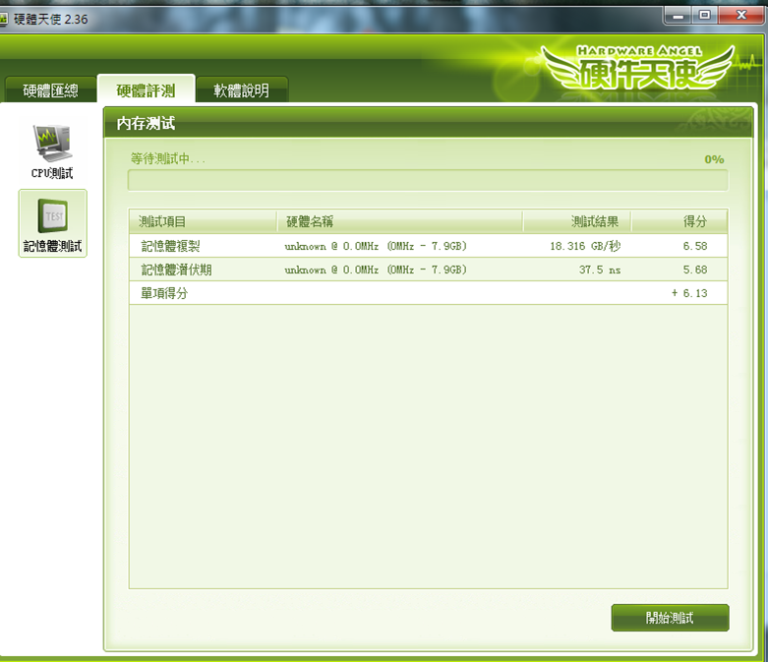The width and height of the screenshot is (768, 662).
Task: Minimize the 硬體天使 window
Action: (677, 15)
